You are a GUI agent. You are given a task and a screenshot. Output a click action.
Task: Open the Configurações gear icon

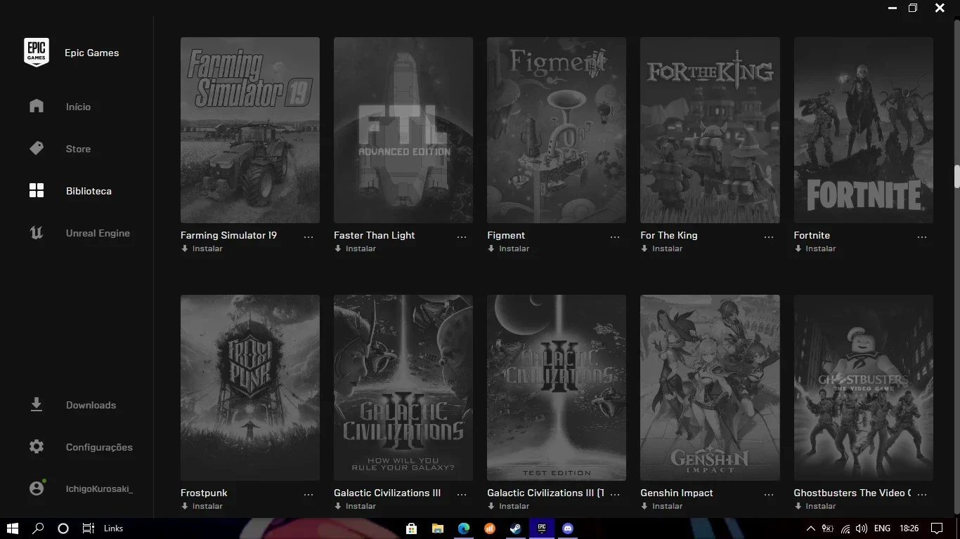pyautogui.click(x=37, y=446)
